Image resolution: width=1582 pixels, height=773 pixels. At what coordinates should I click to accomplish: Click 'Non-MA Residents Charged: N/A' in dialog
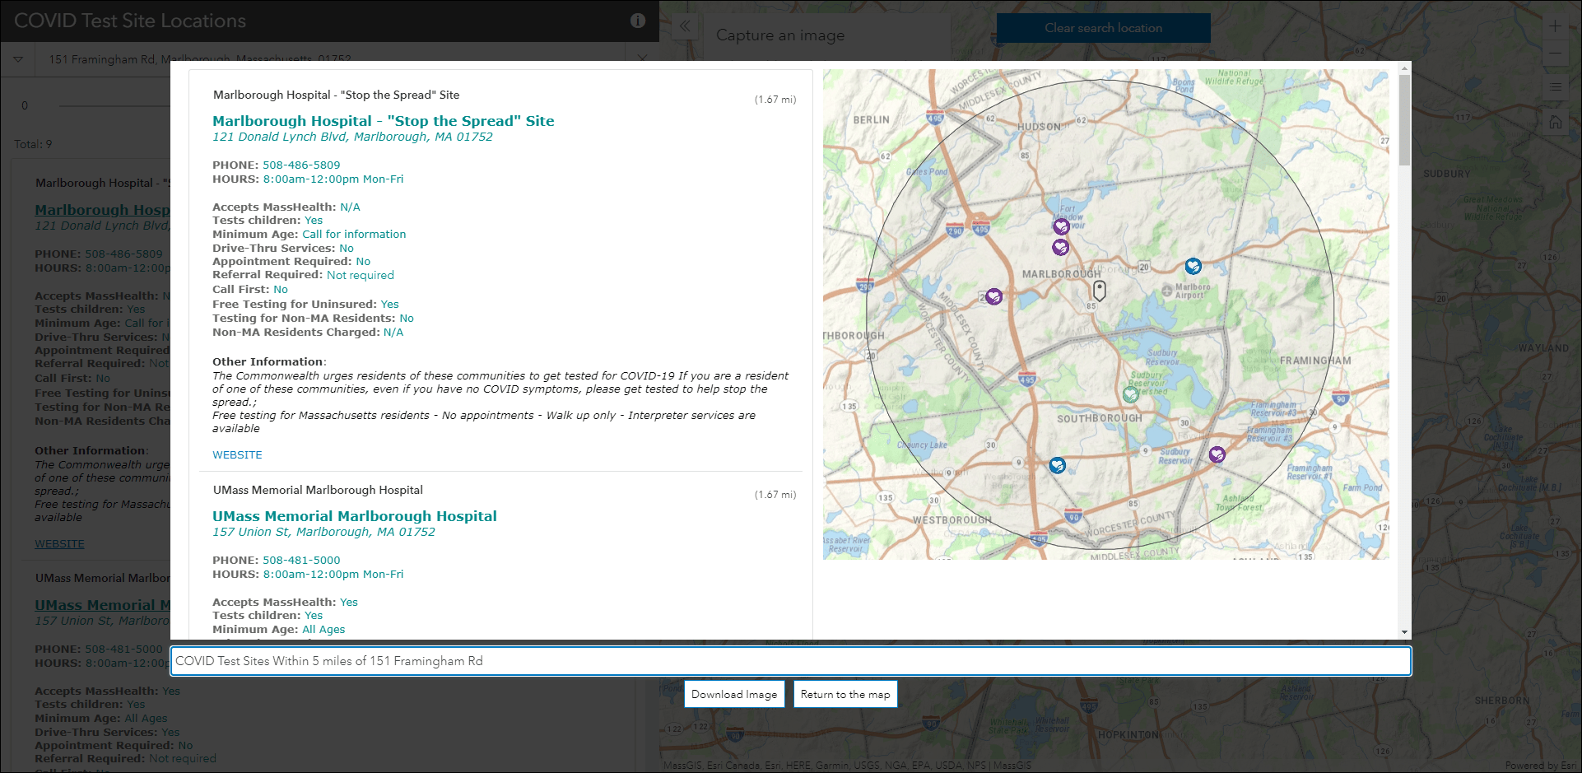click(308, 332)
